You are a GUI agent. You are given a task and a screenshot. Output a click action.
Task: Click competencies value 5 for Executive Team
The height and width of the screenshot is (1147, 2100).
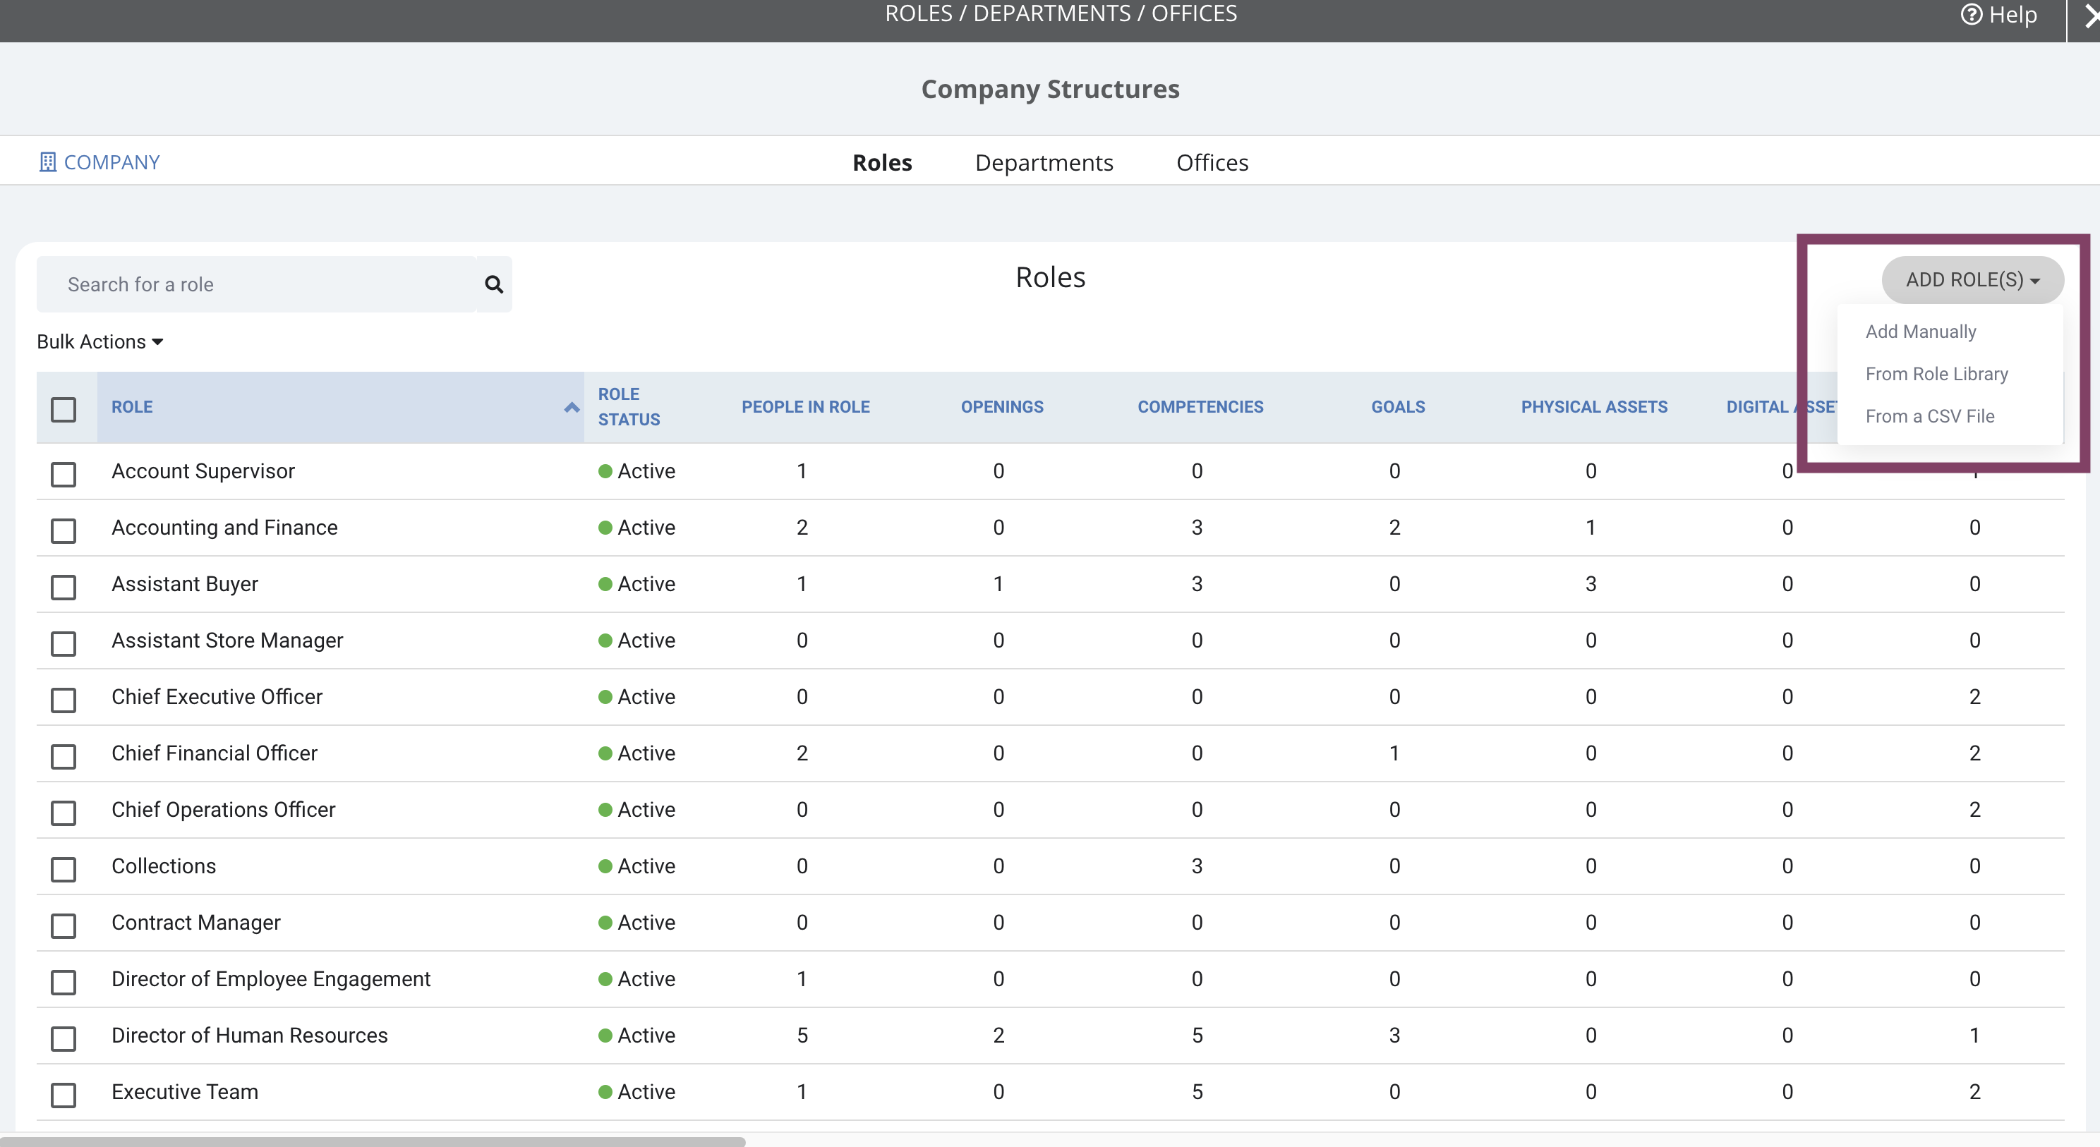coord(1197,1091)
